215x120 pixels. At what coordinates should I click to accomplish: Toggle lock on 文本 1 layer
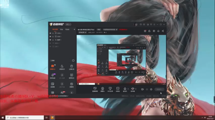click(53, 37)
